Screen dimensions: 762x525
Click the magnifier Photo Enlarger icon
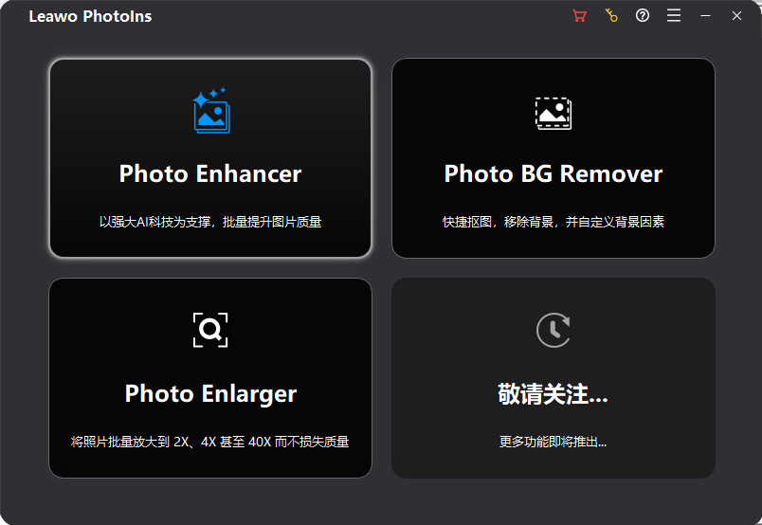click(210, 330)
